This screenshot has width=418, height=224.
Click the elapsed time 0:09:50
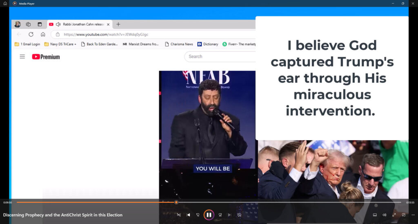7,202
